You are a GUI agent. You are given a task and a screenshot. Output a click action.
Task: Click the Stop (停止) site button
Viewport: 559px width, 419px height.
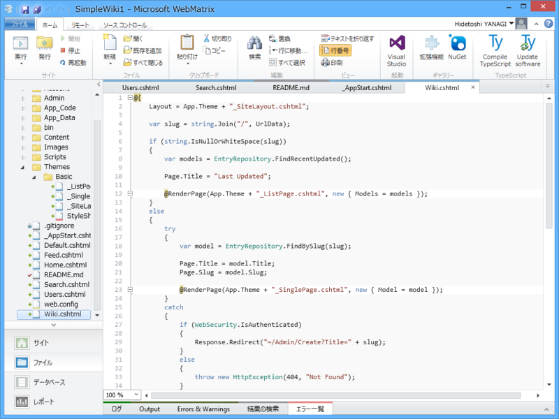(71, 50)
